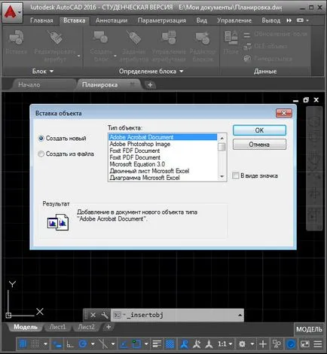327x354 pixels.
Task: Toggle polar tracking in status bar
Action: tap(82, 344)
